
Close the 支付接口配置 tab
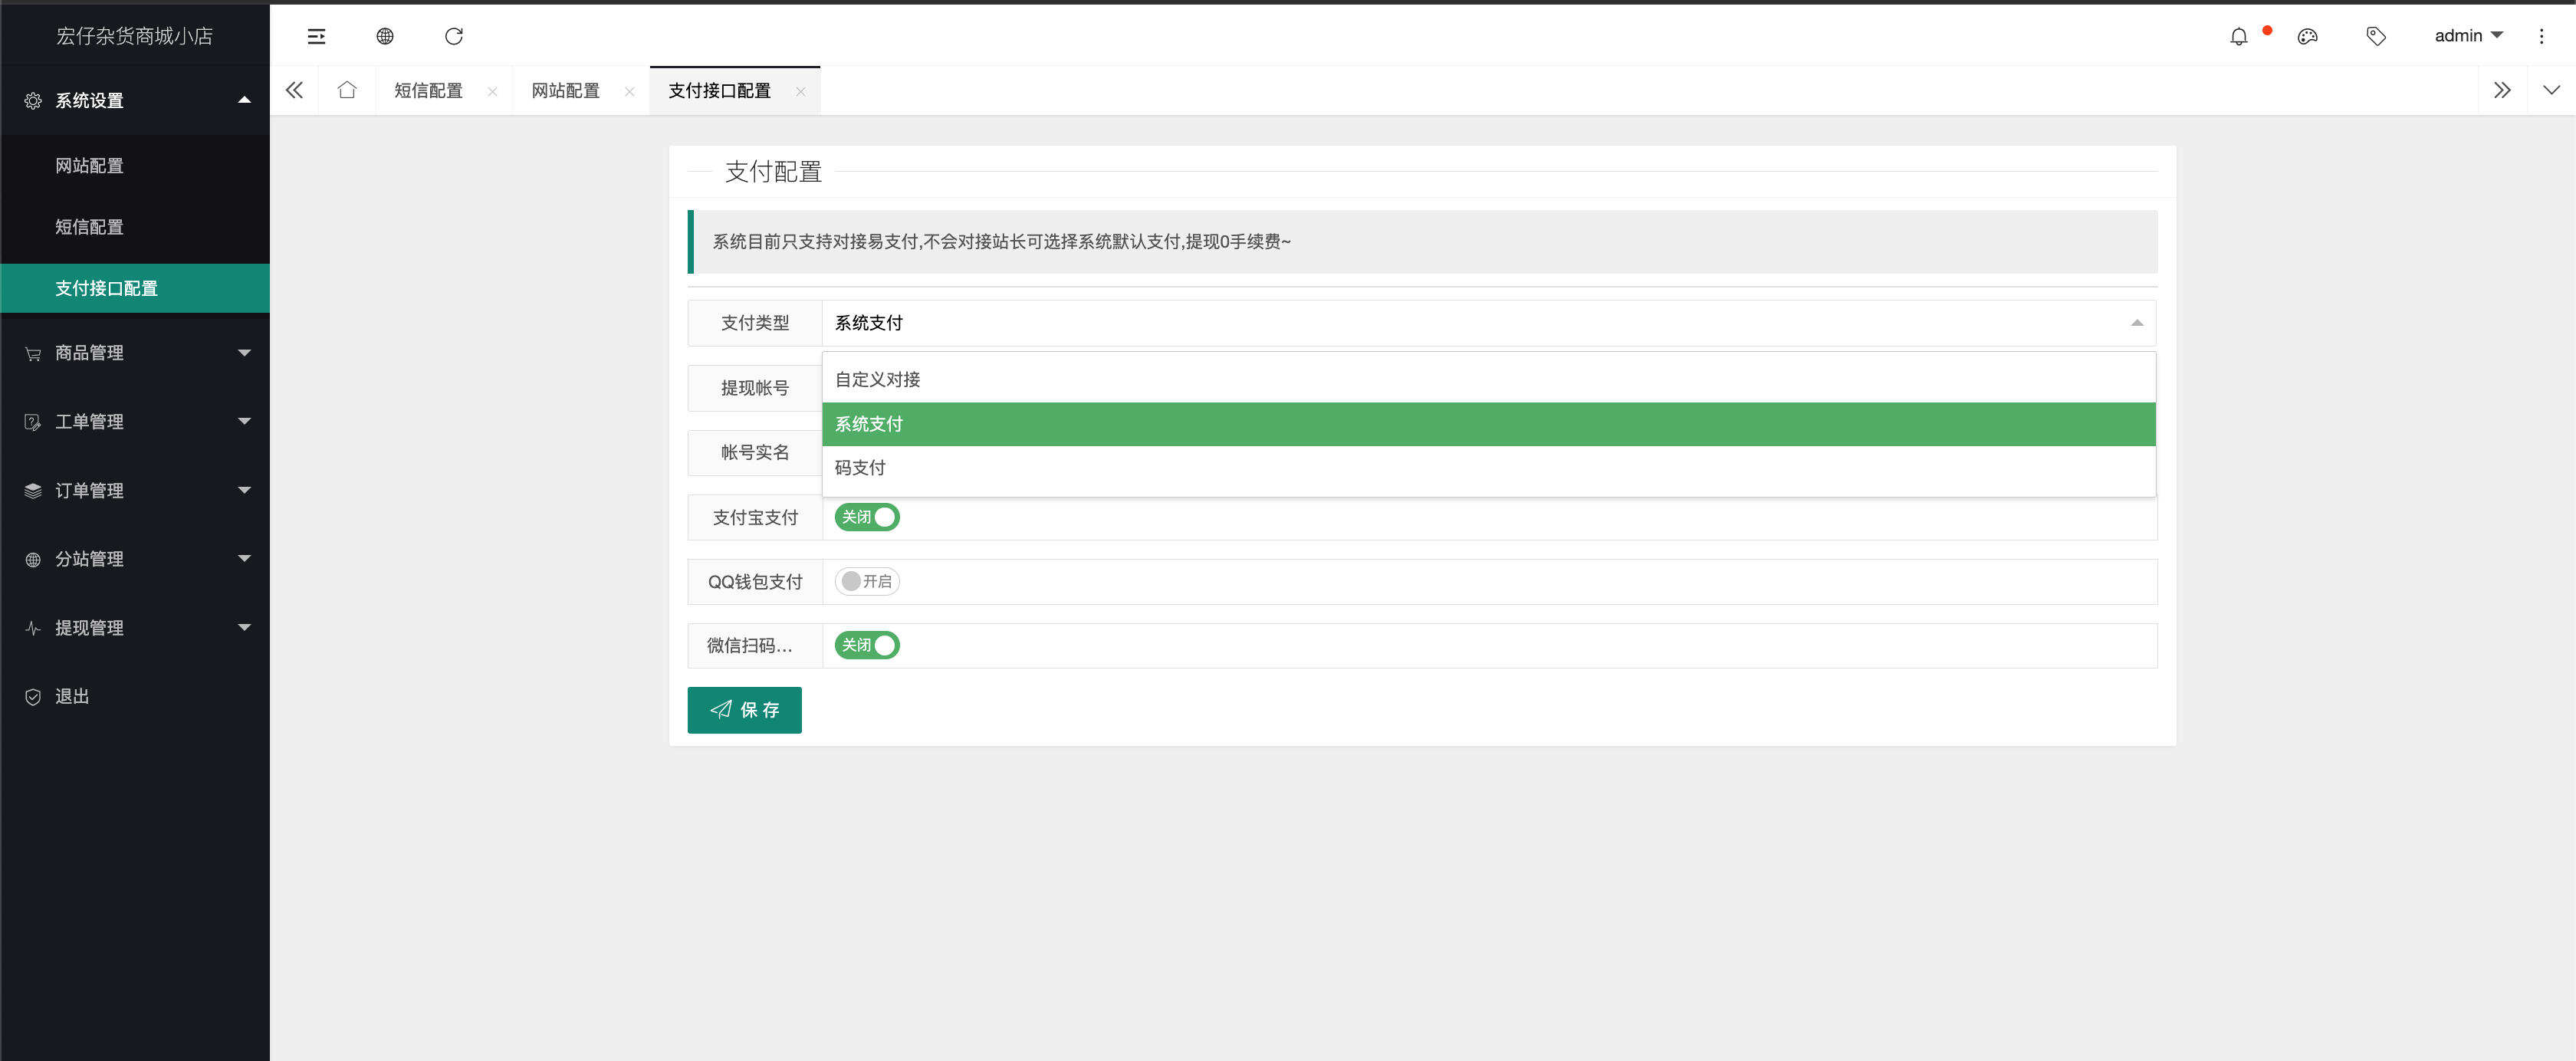pos(801,91)
